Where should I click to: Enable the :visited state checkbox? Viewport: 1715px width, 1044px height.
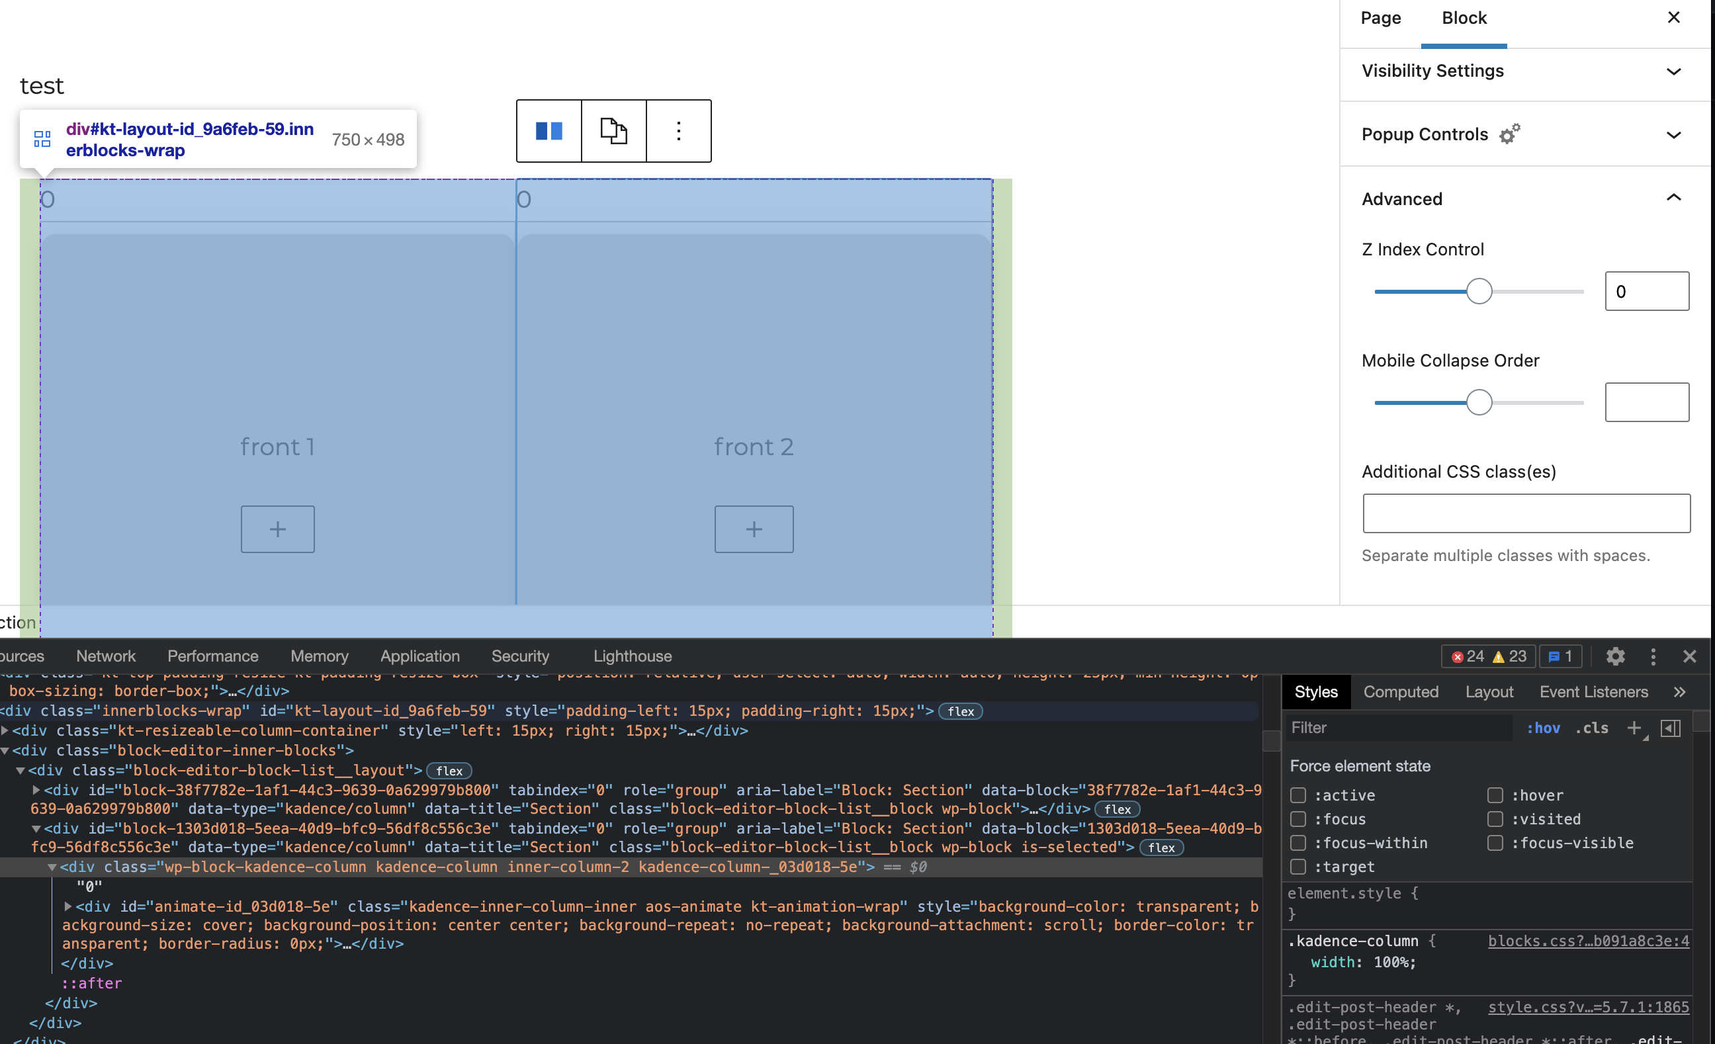pyautogui.click(x=1495, y=819)
